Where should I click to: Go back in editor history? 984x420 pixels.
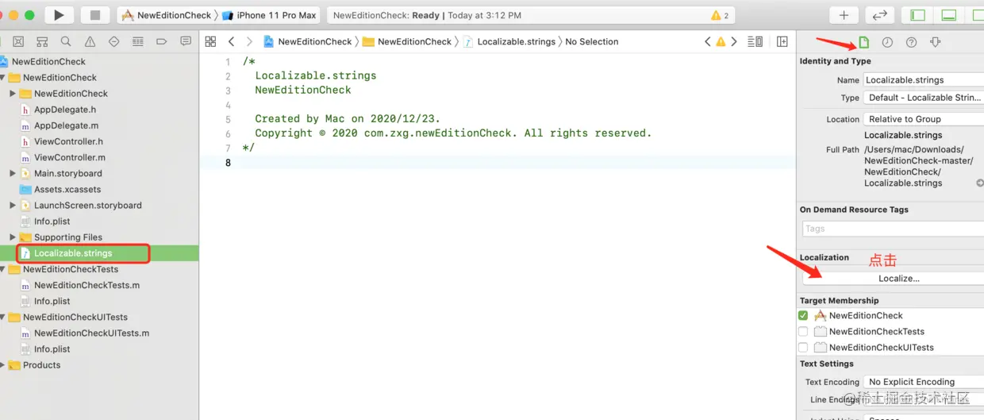231,41
